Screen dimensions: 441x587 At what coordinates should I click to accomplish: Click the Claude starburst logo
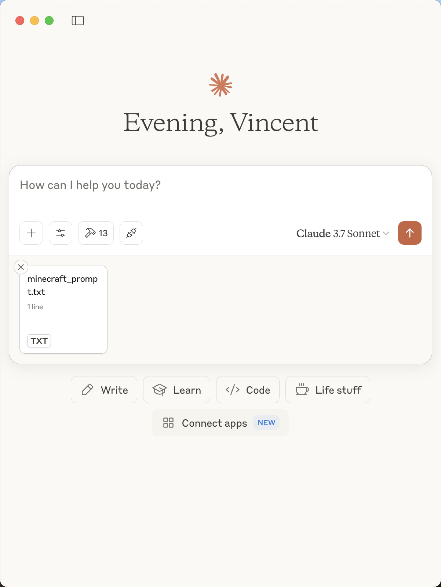tap(220, 85)
